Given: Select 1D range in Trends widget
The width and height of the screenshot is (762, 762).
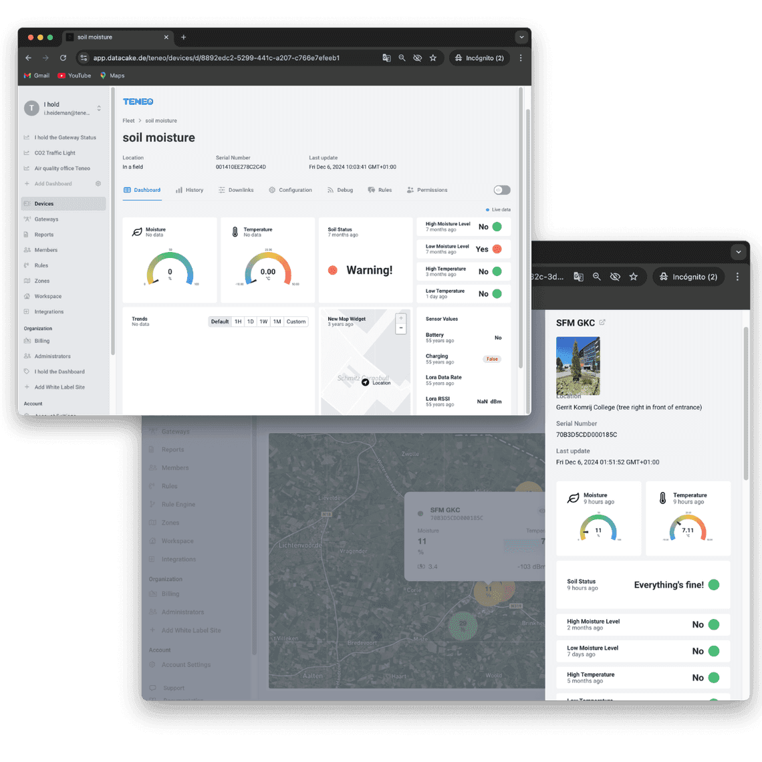Looking at the screenshot, I should coord(250,322).
